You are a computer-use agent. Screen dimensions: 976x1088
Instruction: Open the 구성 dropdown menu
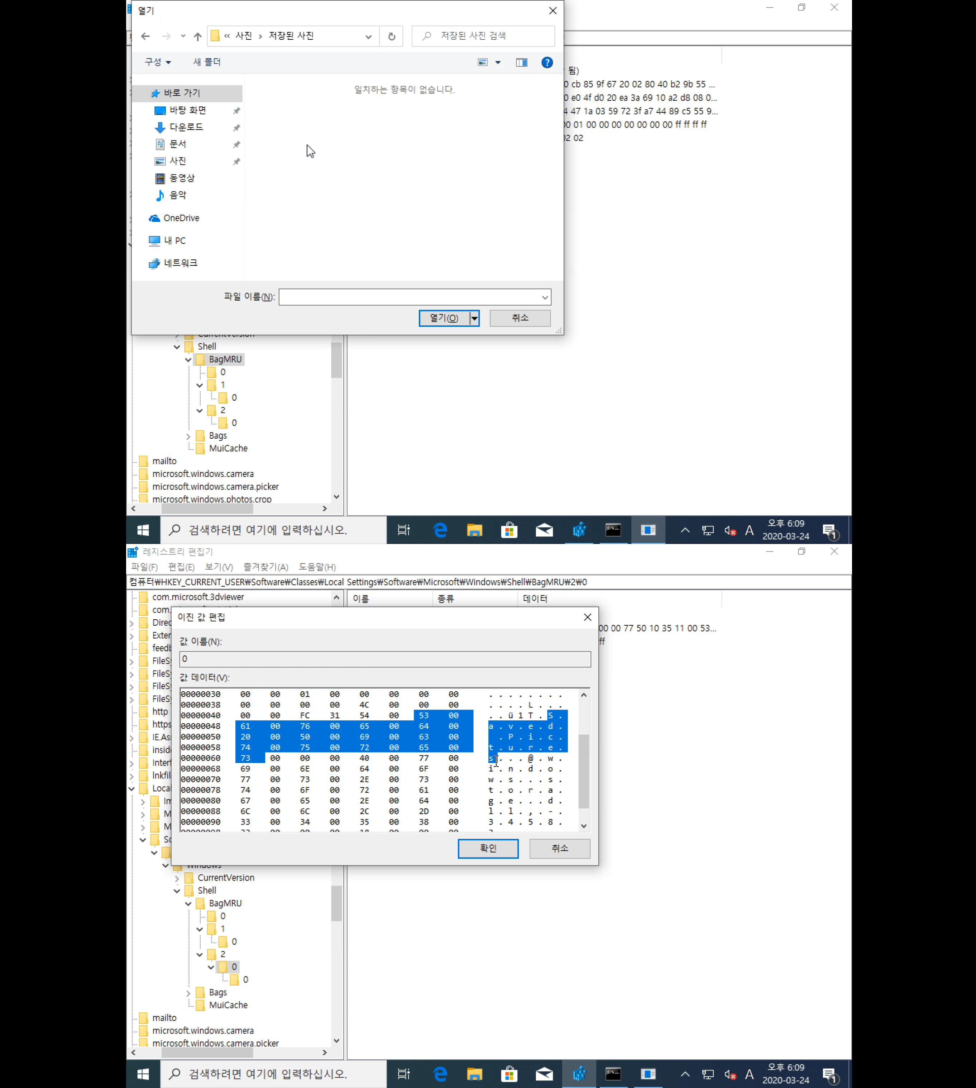tap(158, 62)
